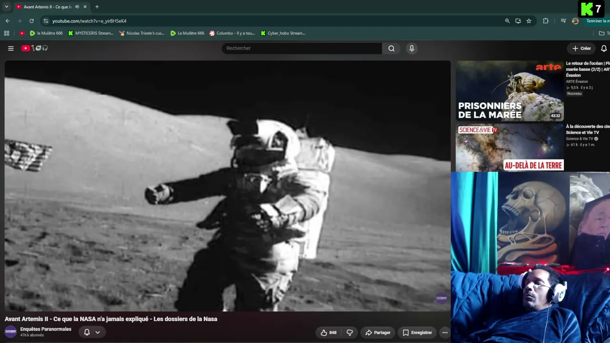Screen dimensions: 610x343
Task: Click the 'Avant Artemis II' video title
Action: pos(111,319)
